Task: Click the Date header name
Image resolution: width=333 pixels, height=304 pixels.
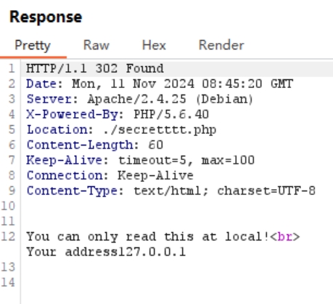Action: (x=41, y=84)
